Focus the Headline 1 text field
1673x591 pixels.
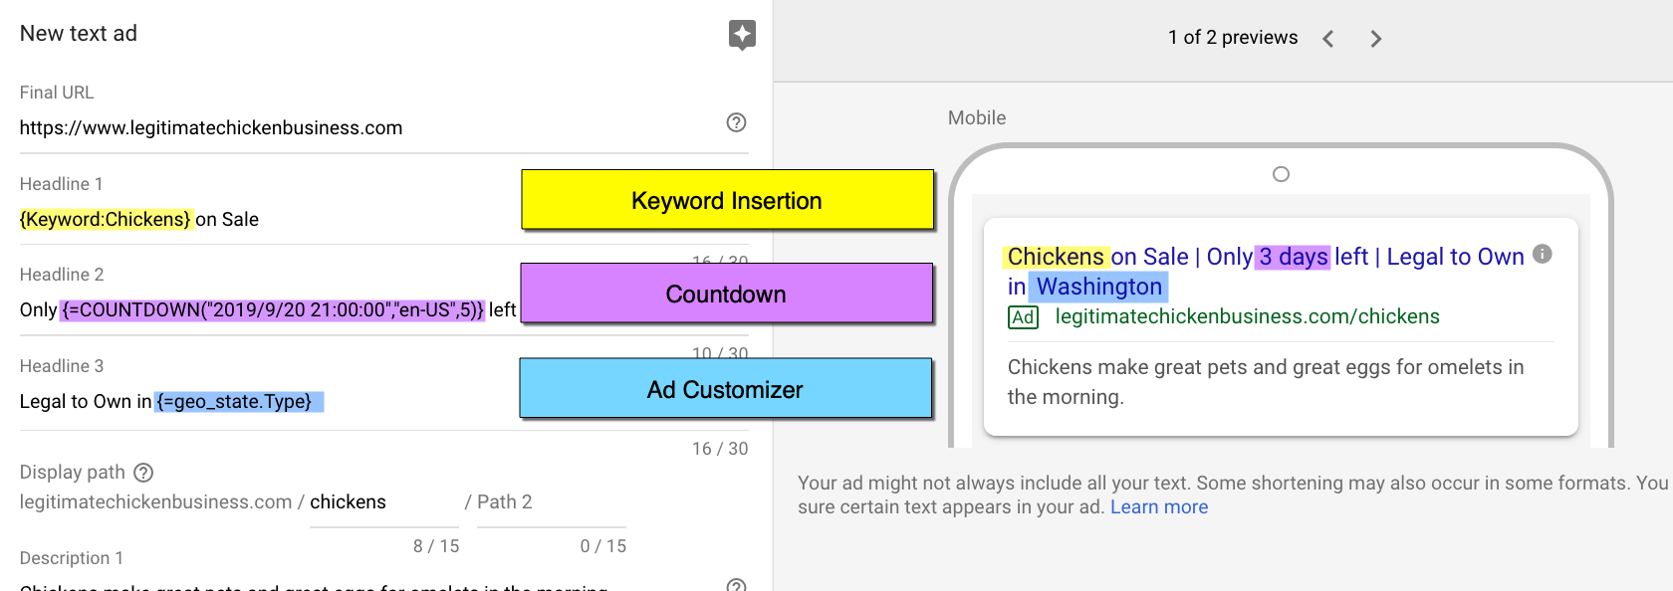(x=259, y=220)
